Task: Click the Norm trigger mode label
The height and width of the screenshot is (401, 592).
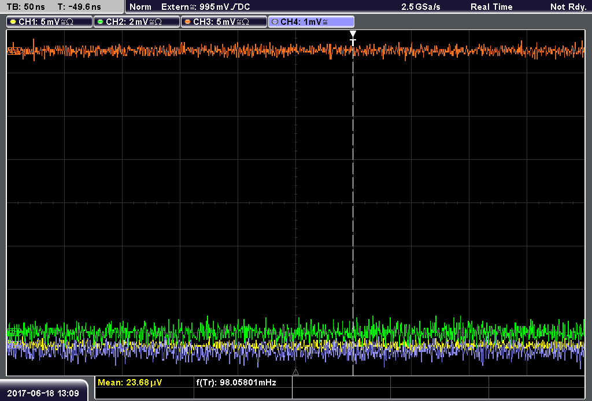Action: point(140,7)
